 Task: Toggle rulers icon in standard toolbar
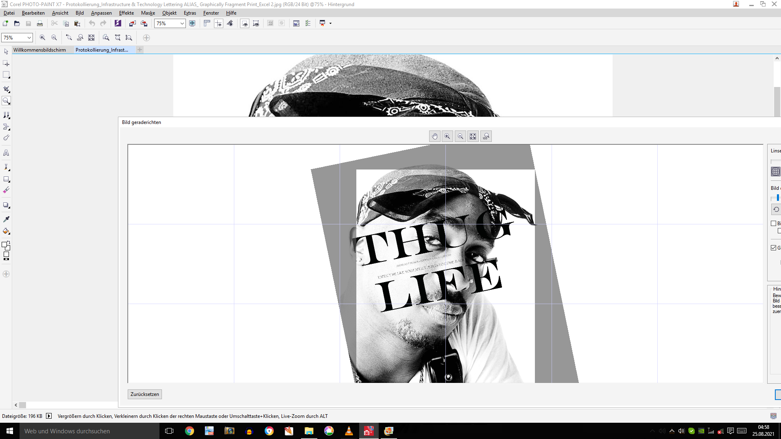[x=207, y=24]
